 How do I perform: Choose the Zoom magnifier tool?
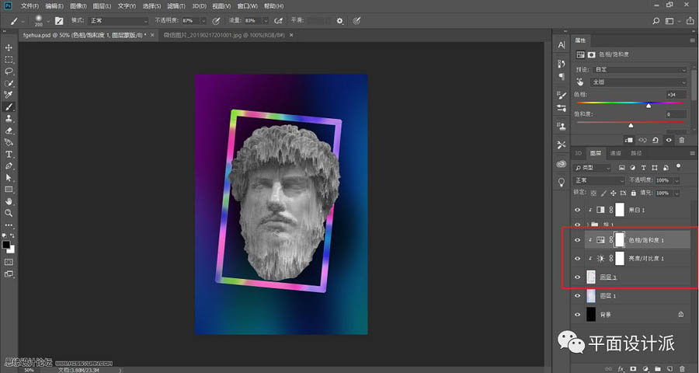click(x=9, y=212)
